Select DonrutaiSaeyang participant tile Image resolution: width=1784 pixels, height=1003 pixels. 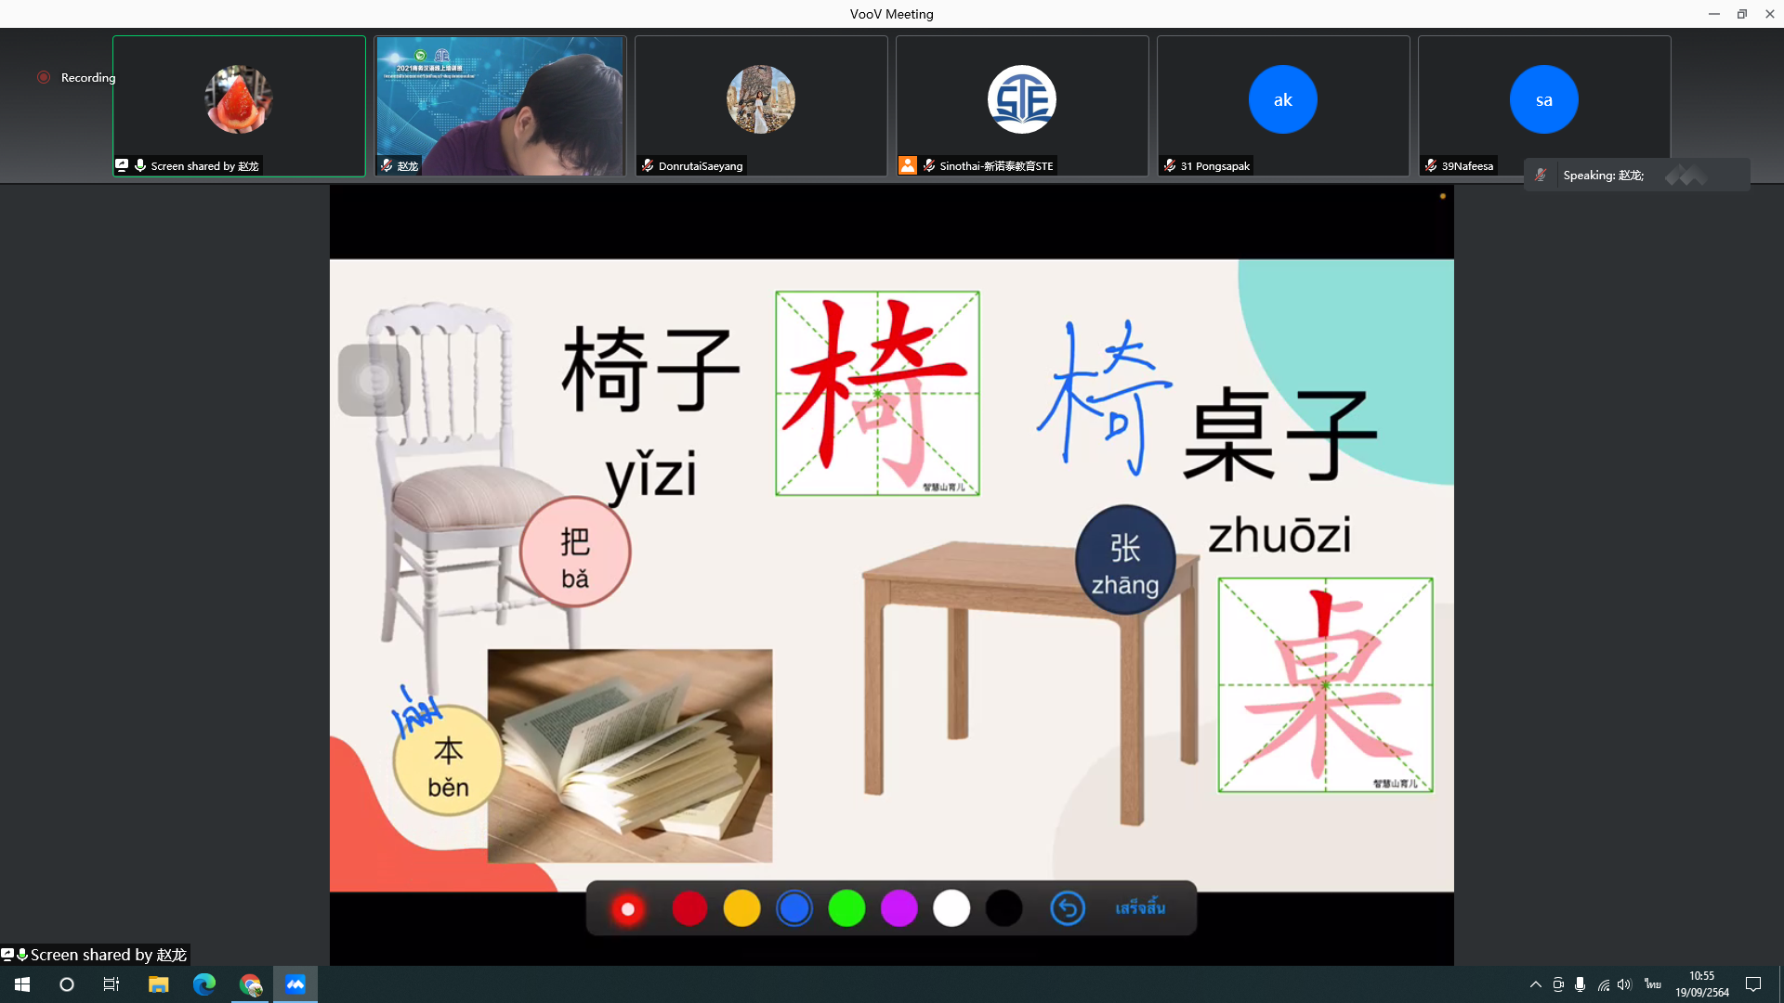click(761, 106)
